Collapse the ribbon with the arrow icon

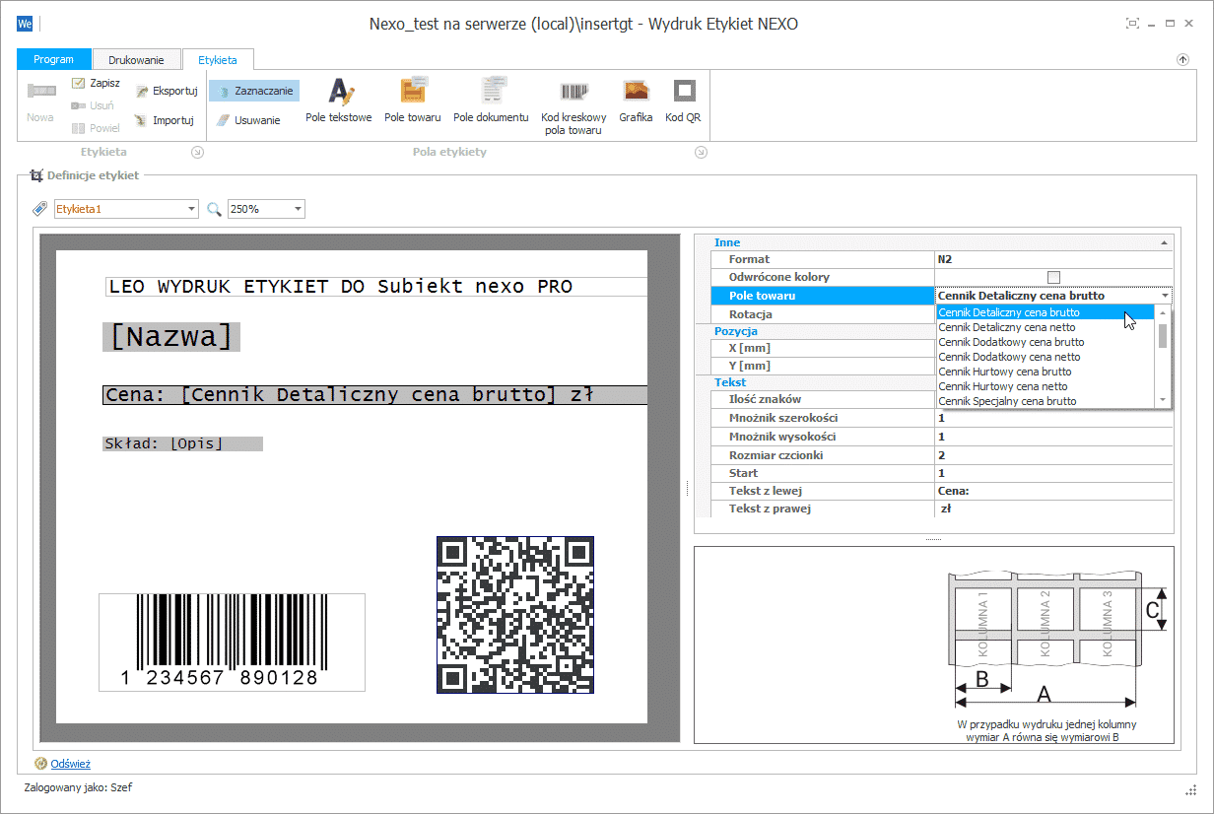click(1182, 59)
